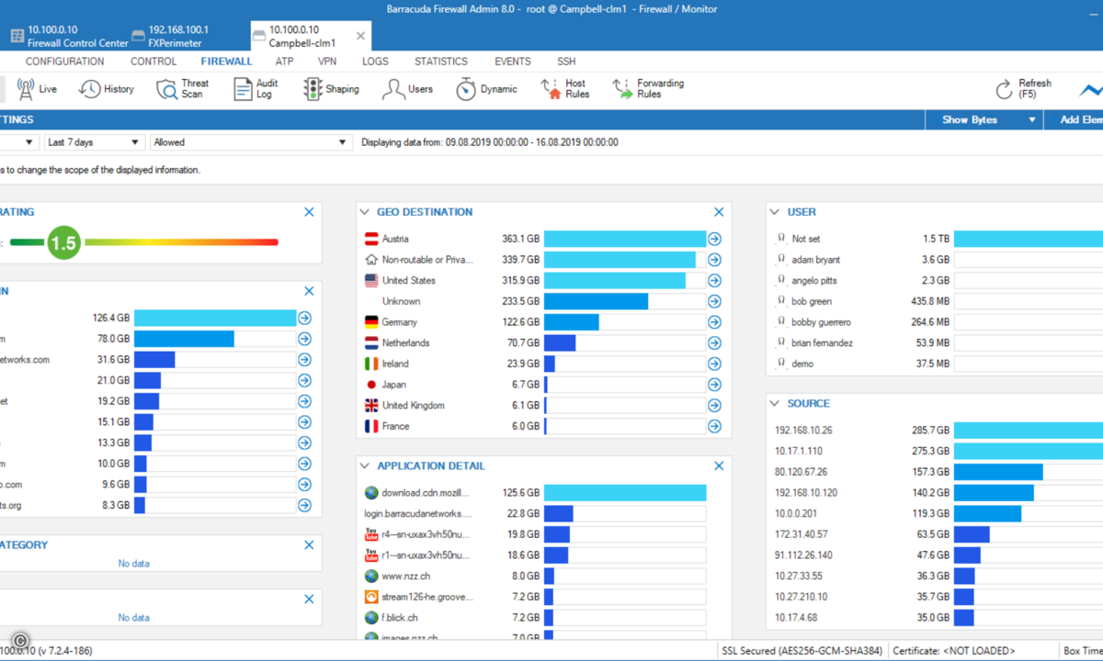Image resolution: width=1103 pixels, height=661 pixels.
Task: Open the Users view
Action: click(408, 89)
